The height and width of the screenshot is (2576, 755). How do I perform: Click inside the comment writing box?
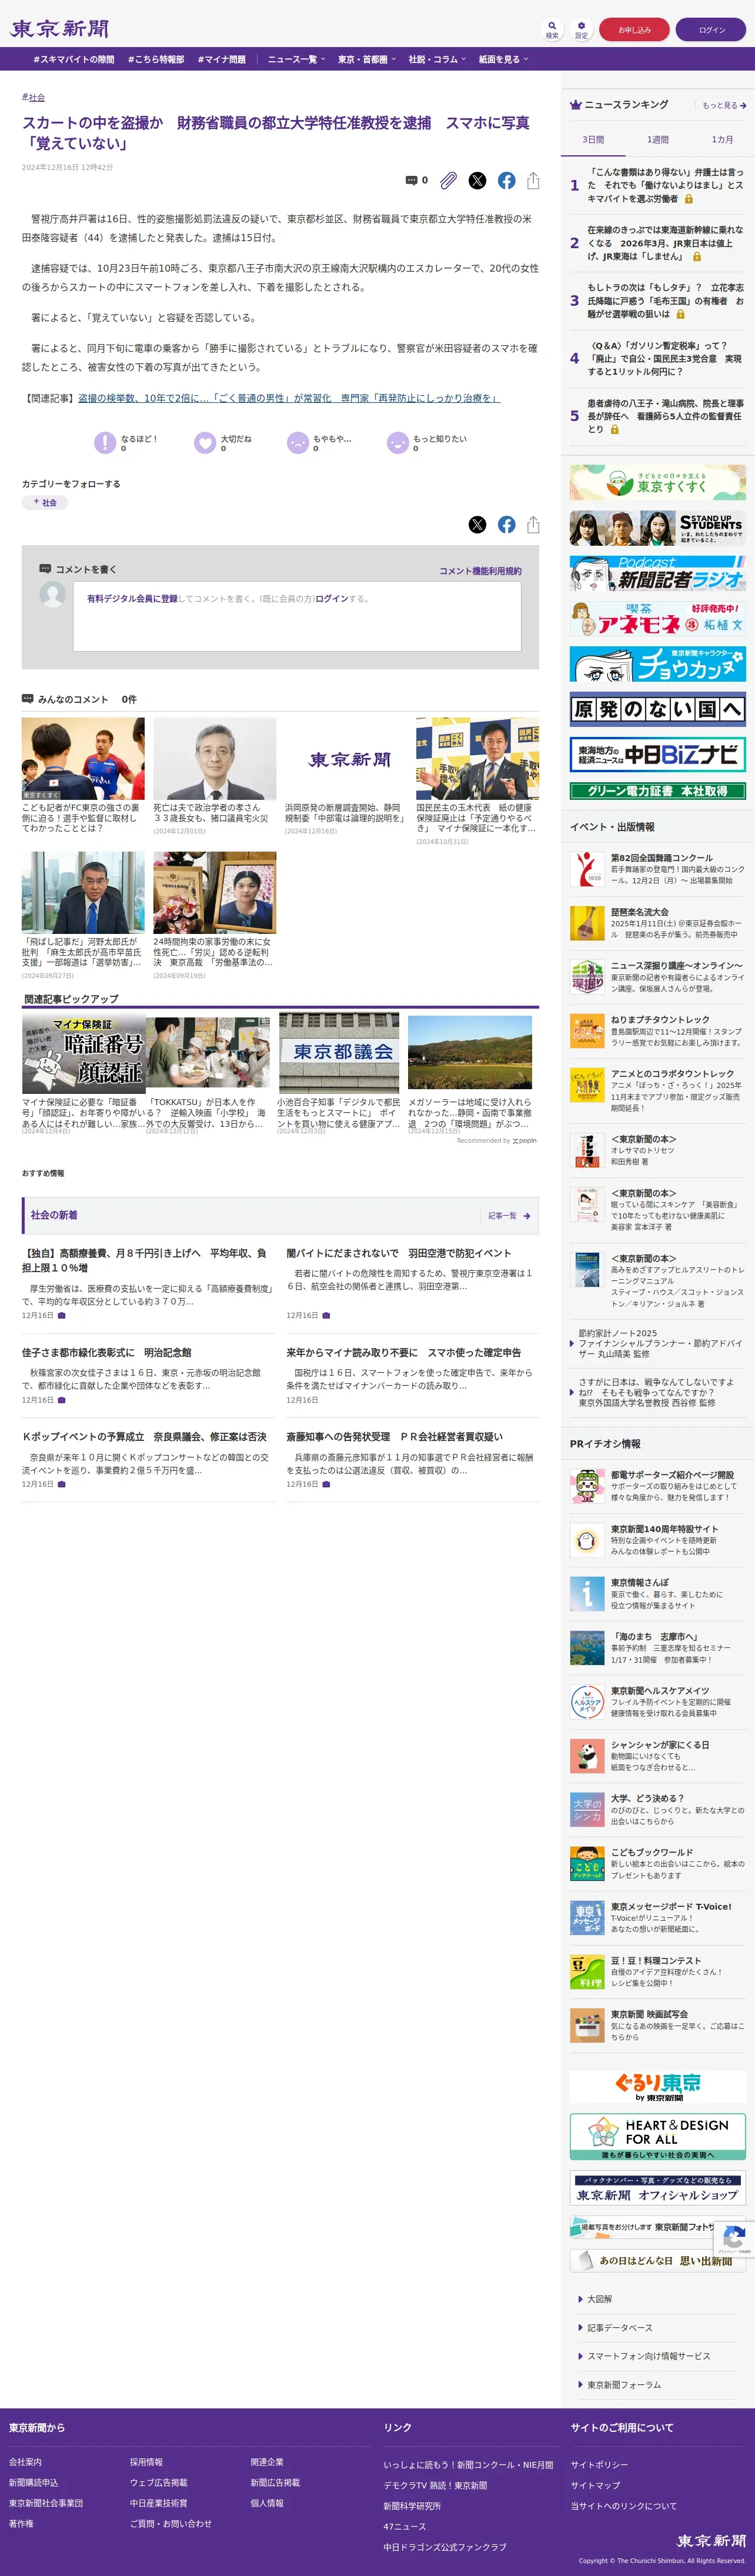point(297,615)
